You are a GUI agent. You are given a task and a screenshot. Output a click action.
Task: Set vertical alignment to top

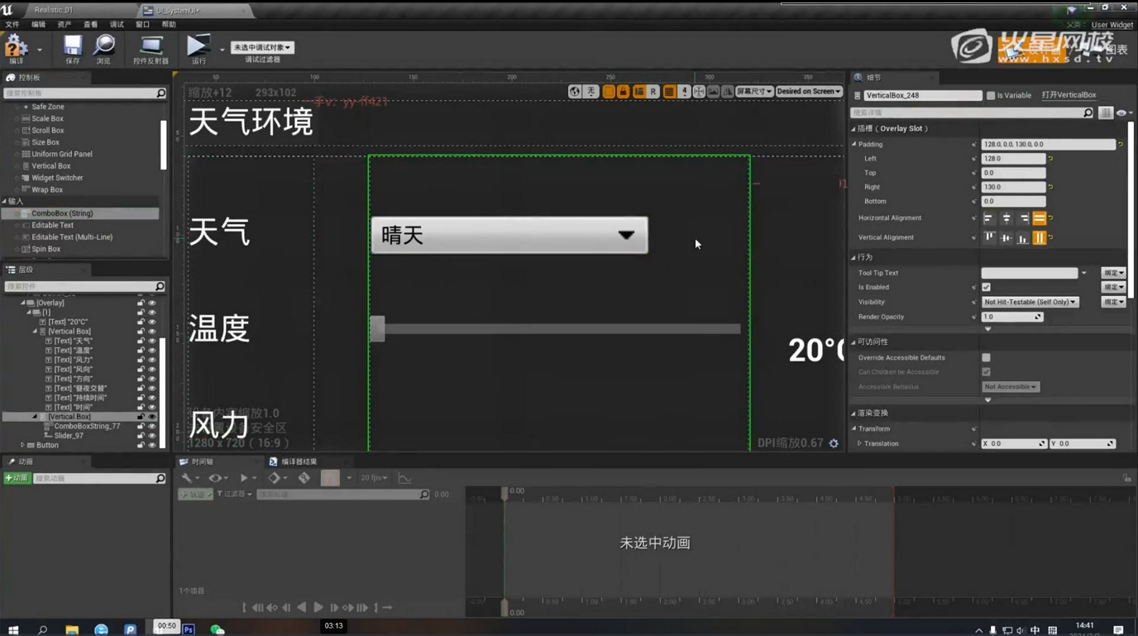989,237
